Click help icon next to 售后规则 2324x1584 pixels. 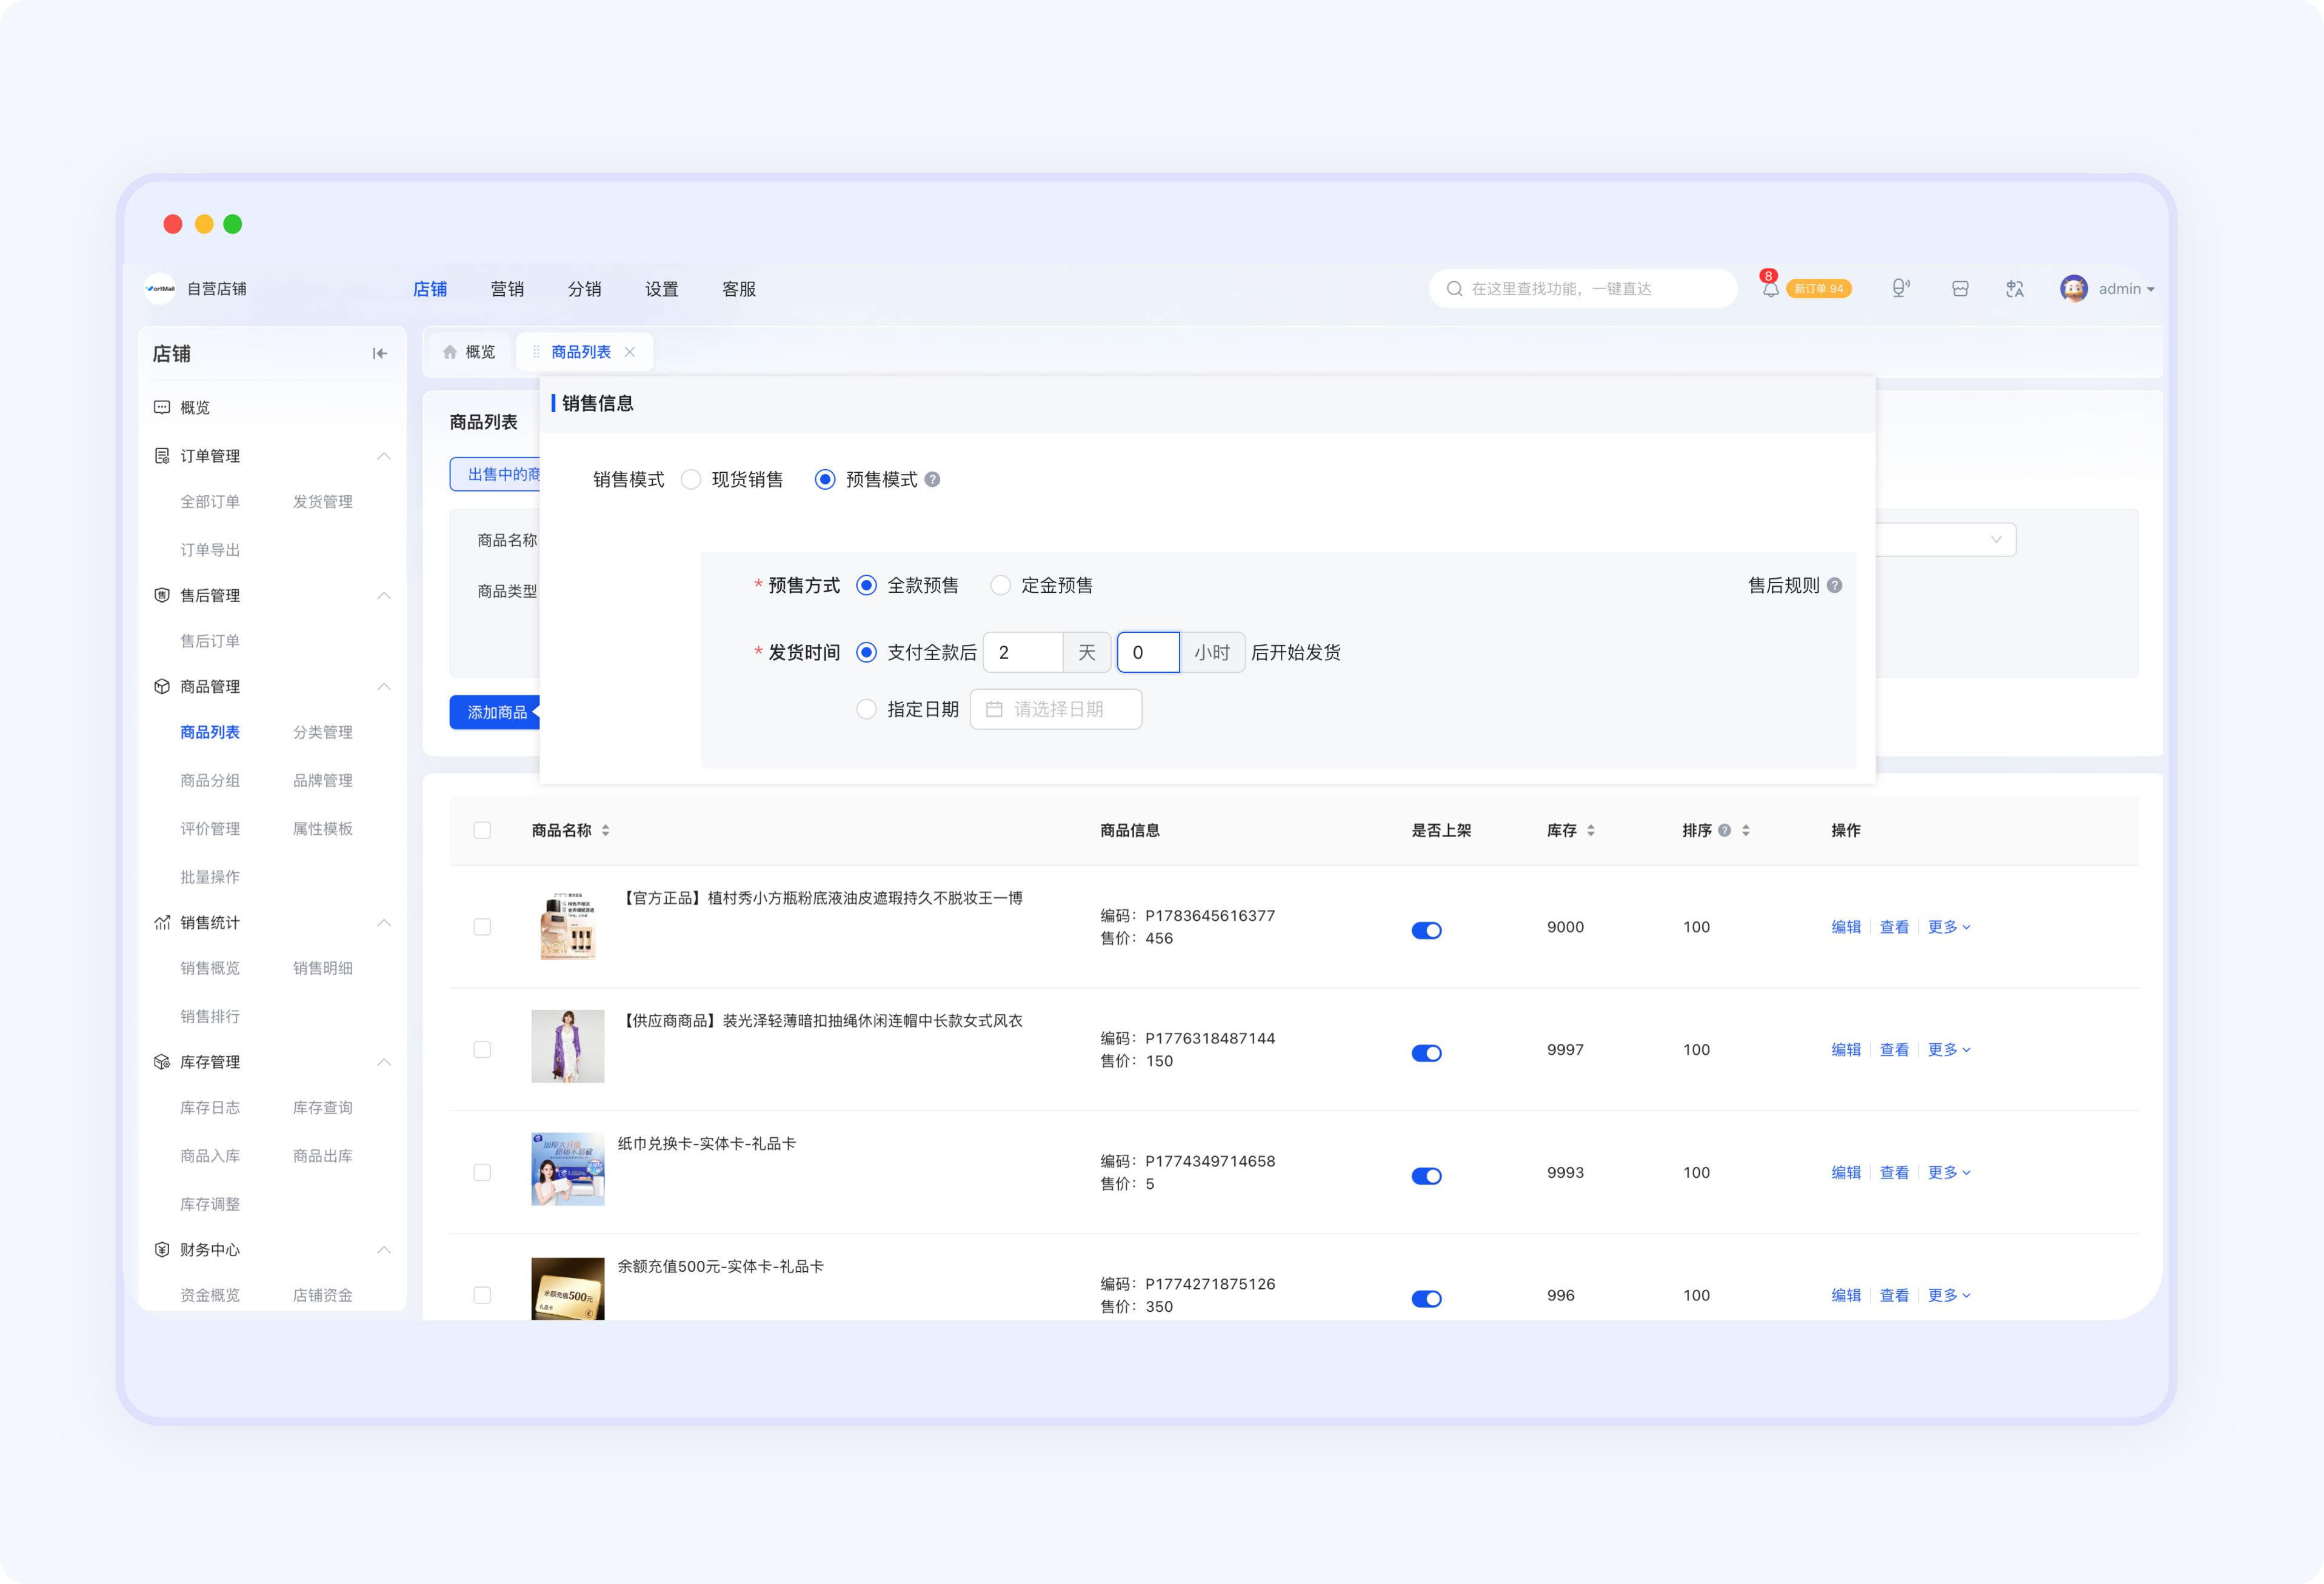coord(1834,585)
